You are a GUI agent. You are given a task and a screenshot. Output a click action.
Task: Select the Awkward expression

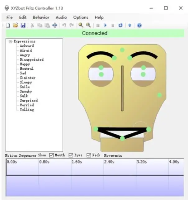27,46
